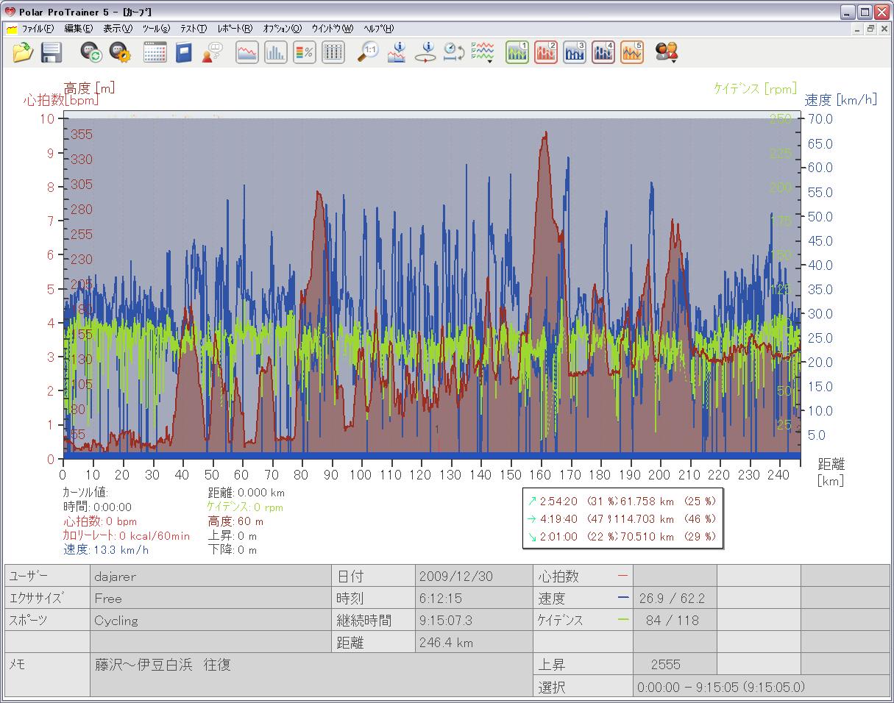Select graph preset 2 red icon
This screenshot has height=703, width=894.
tap(546, 52)
